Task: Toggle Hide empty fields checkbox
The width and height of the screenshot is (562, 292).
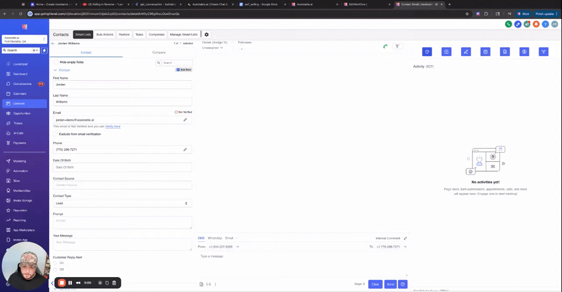Action: 56,62
